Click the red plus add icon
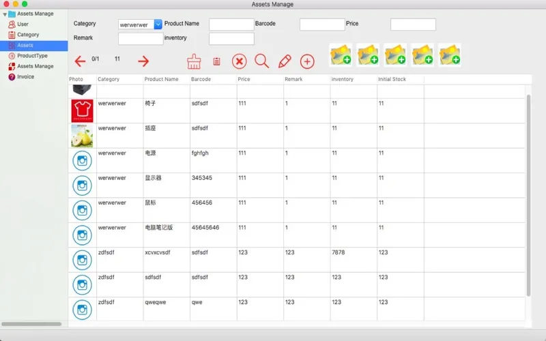 307,61
